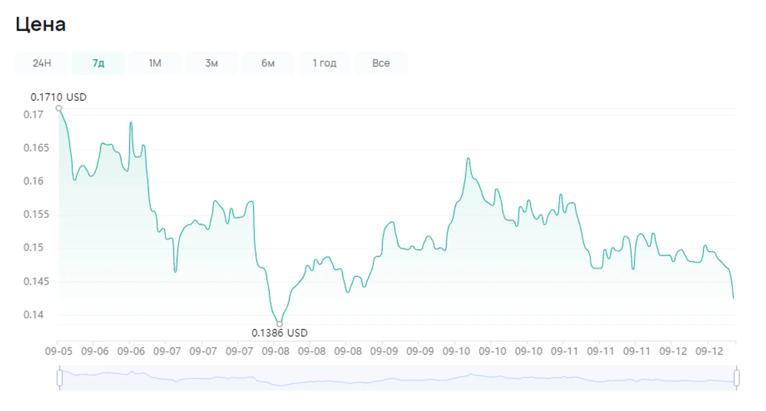Click the 0.1710 USD maximum point marker

59,108
